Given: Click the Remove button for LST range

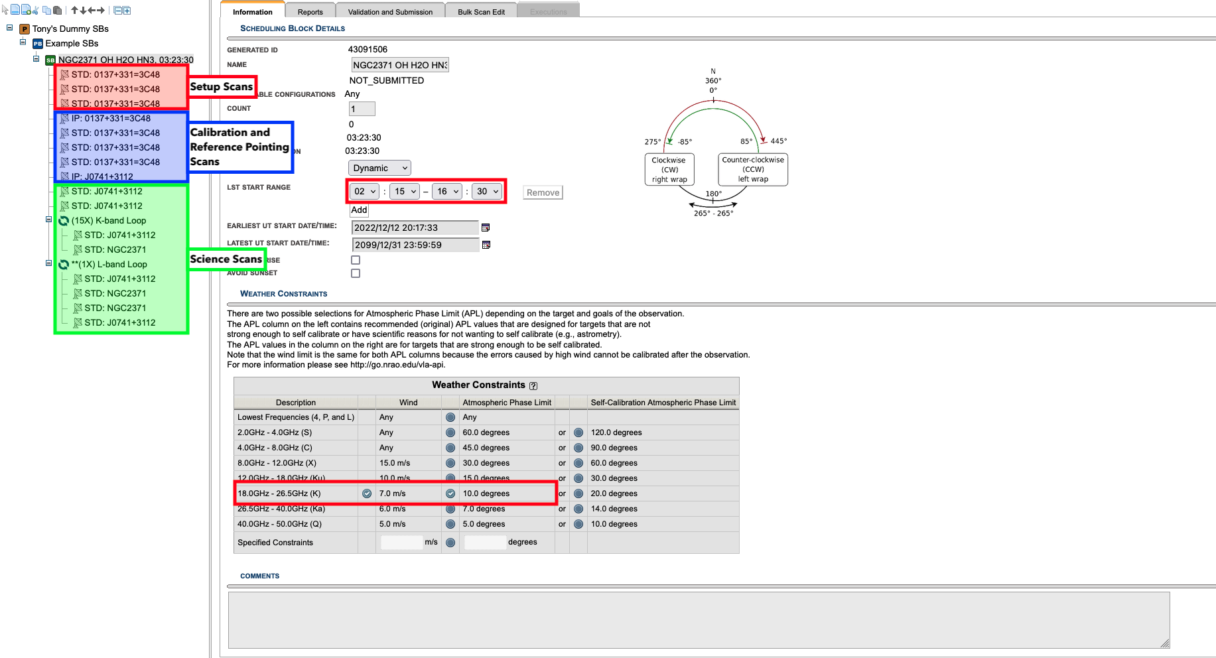Looking at the screenshot, I should pos(543,192).
